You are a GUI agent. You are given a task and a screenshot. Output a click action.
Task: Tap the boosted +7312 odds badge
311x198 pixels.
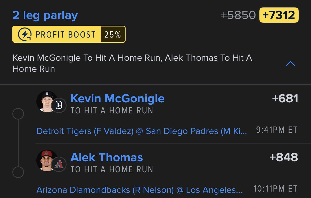pyautogui.click(x=279, y=15)
